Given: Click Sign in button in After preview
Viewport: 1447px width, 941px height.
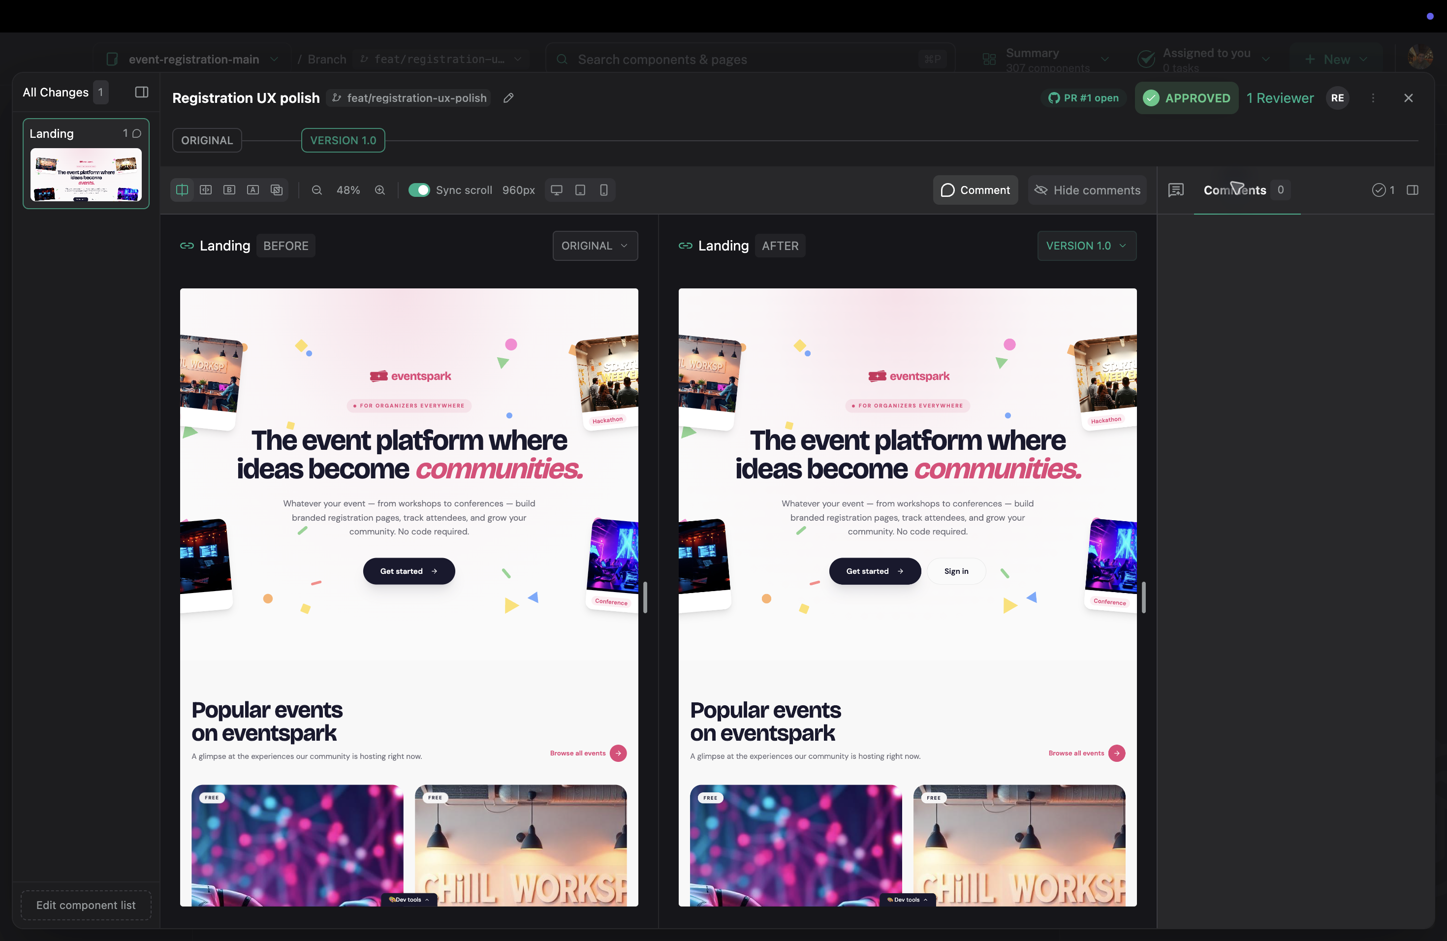Looking at the screenshot, I should pos(956,571).
